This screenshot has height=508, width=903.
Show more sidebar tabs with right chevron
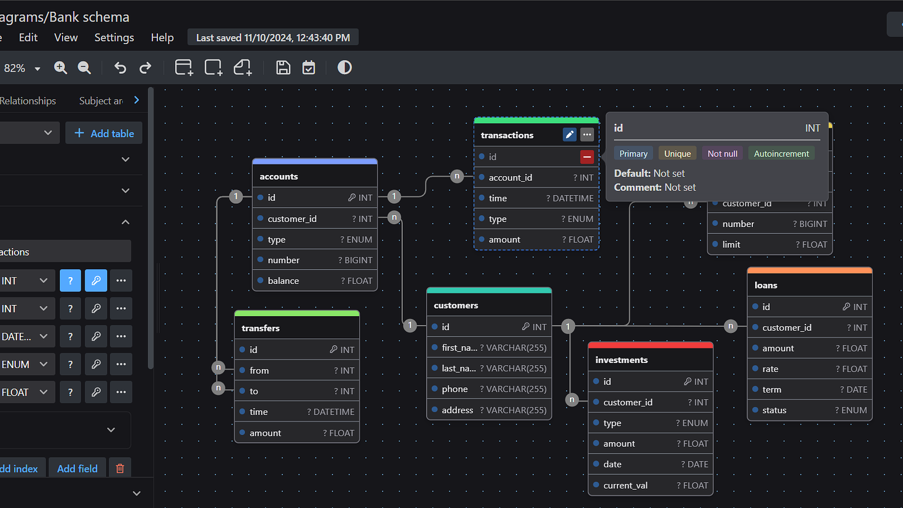pos(137,100)
